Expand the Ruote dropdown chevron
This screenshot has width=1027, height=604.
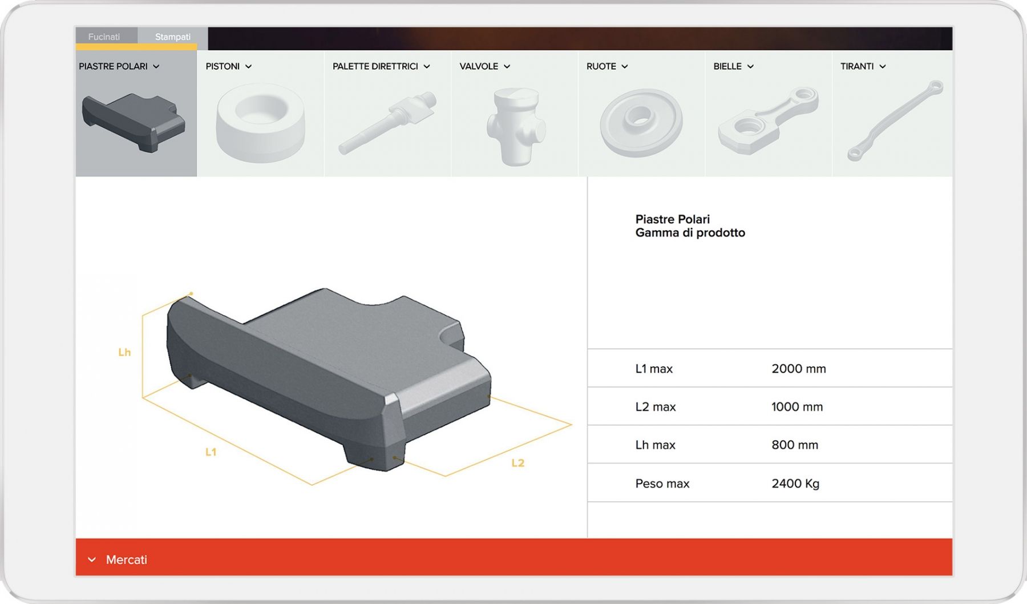pyautogui.click(x=625, y=67)
